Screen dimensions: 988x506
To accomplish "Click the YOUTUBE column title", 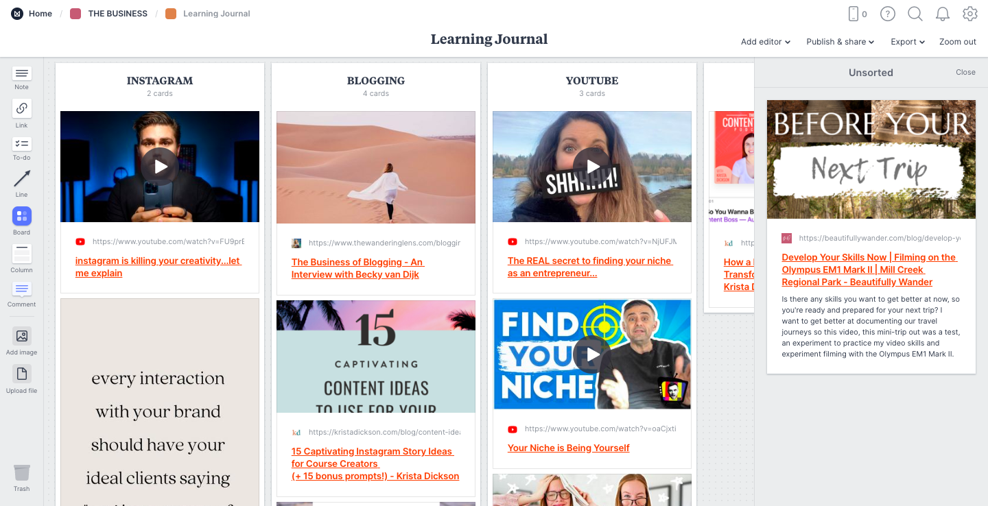I will 592,80.
